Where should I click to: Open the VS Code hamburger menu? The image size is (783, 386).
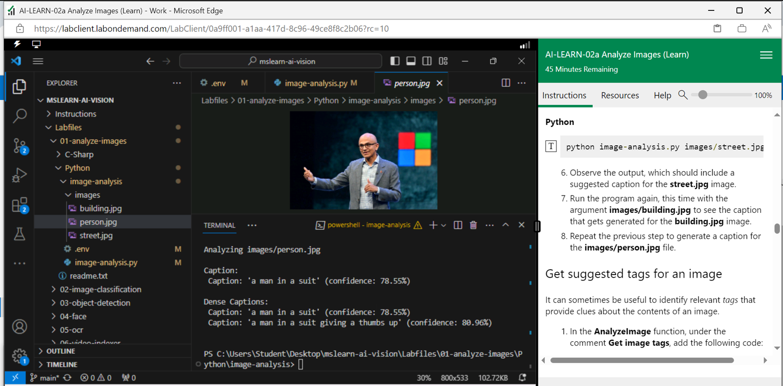point(38,61)
